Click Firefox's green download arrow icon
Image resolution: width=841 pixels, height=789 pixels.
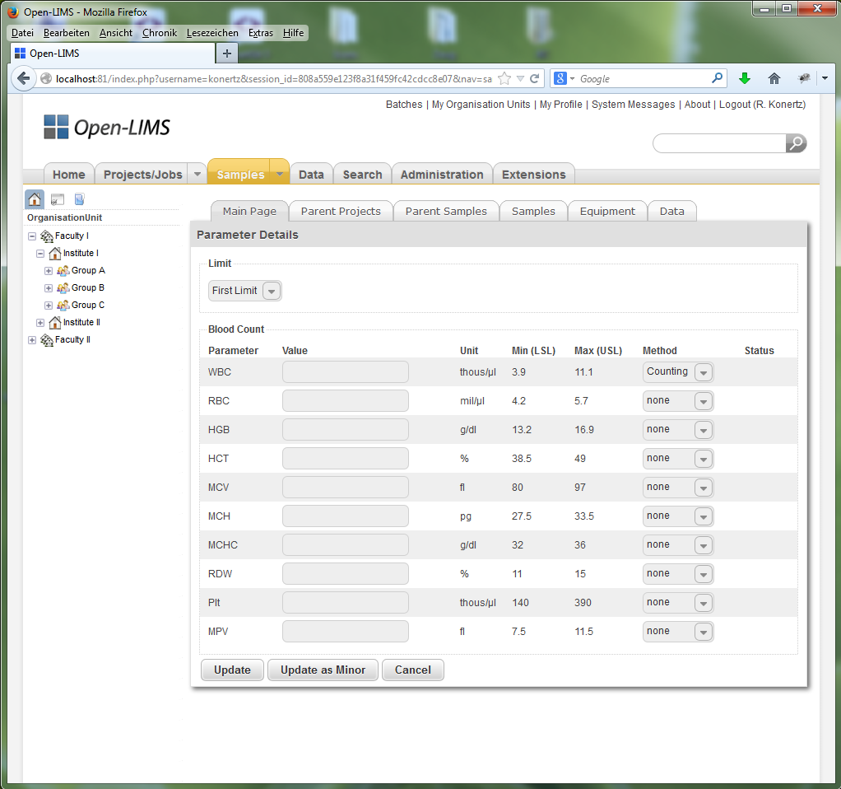[x=744, y=77]
